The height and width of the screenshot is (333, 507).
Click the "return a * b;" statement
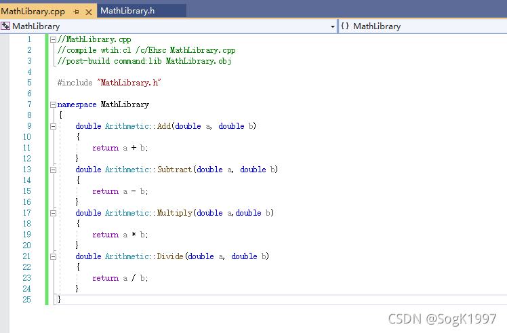(120, 235)
